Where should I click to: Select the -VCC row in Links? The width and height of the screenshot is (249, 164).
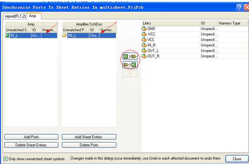[195, 34]
